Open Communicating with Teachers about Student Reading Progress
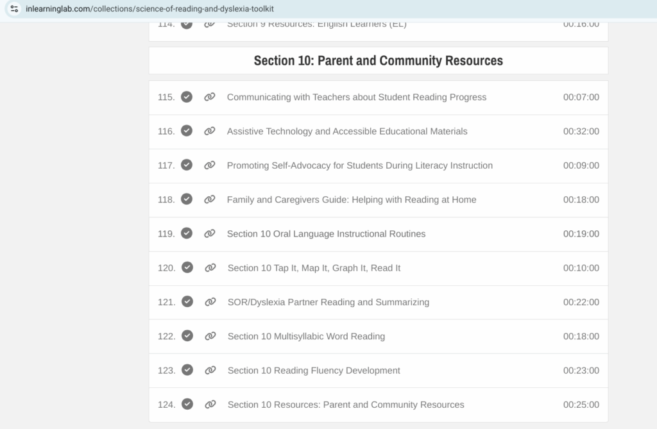Screen dimensions: 657x429 coord(356,97)
